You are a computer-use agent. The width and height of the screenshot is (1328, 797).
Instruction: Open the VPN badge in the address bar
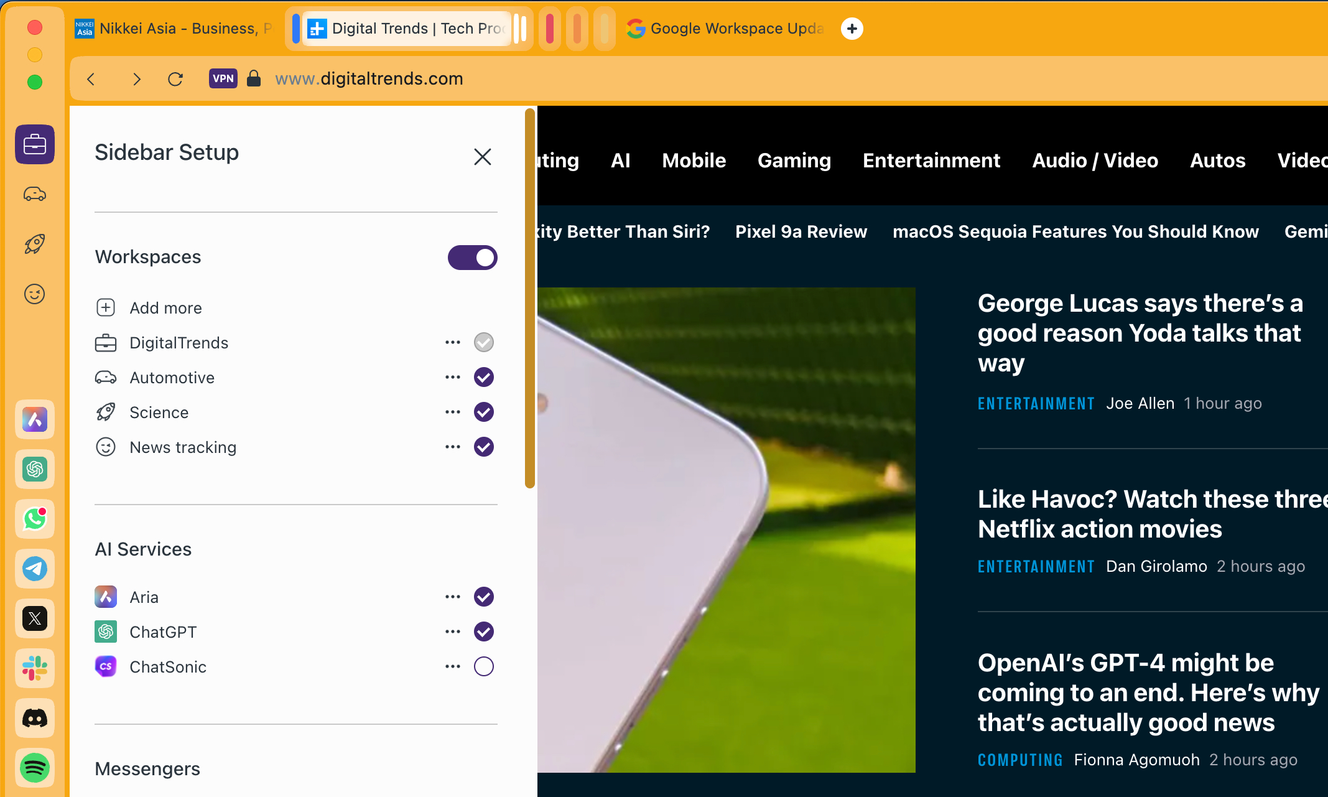pyautogui.click(x=223, y=78)
